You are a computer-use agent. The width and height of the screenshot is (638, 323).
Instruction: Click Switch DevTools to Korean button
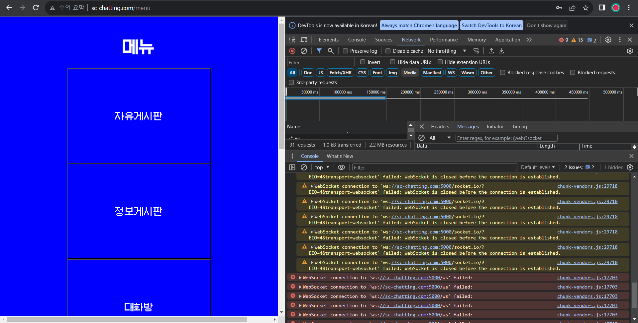[x=491, y=26]
